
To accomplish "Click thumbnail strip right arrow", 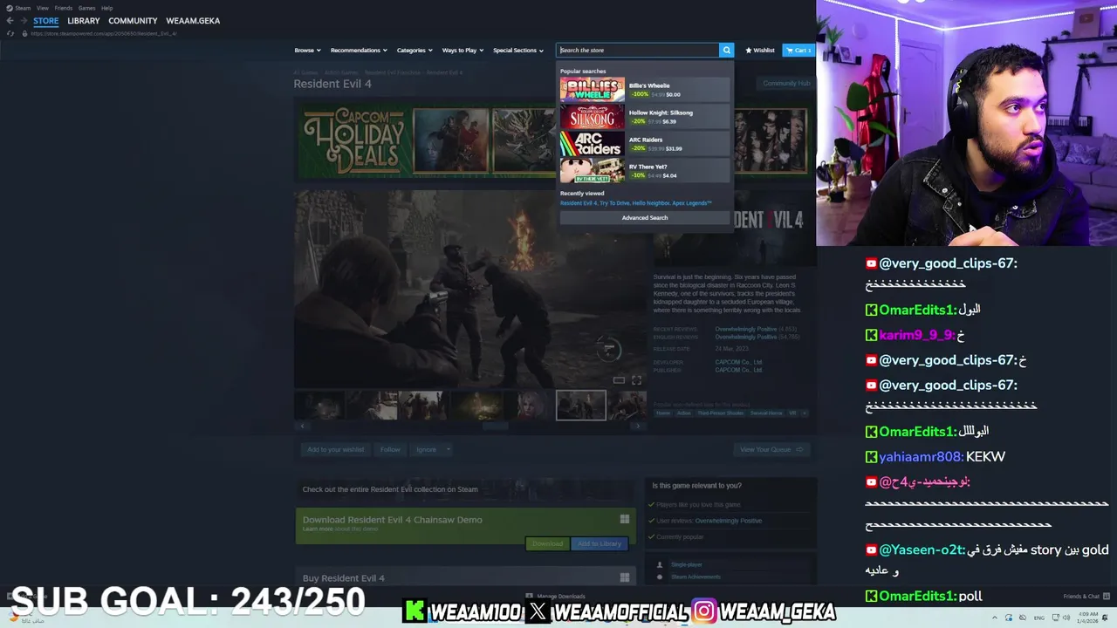I will pos(638,426).
